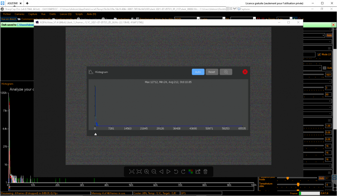337x196 pixels.
Task: Click the Reset button in the Histogram panel
Action: point(212,72)
